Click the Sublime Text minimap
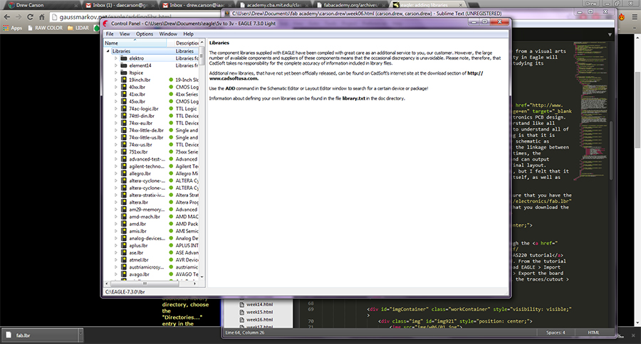This screenshot has height=344, width=641. [590, 110]
